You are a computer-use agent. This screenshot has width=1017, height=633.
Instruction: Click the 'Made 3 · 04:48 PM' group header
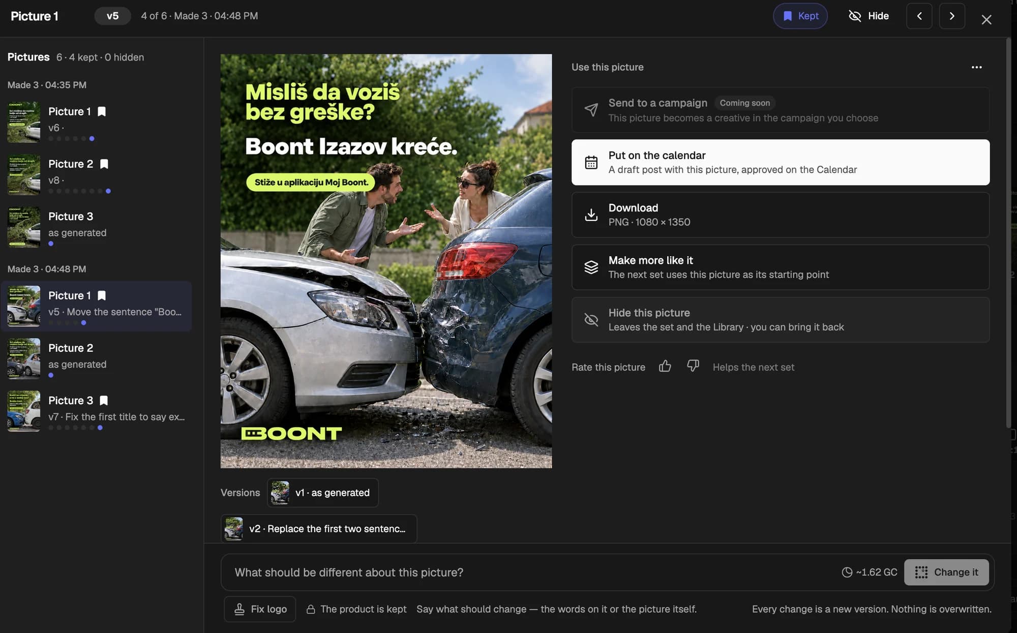47,269
